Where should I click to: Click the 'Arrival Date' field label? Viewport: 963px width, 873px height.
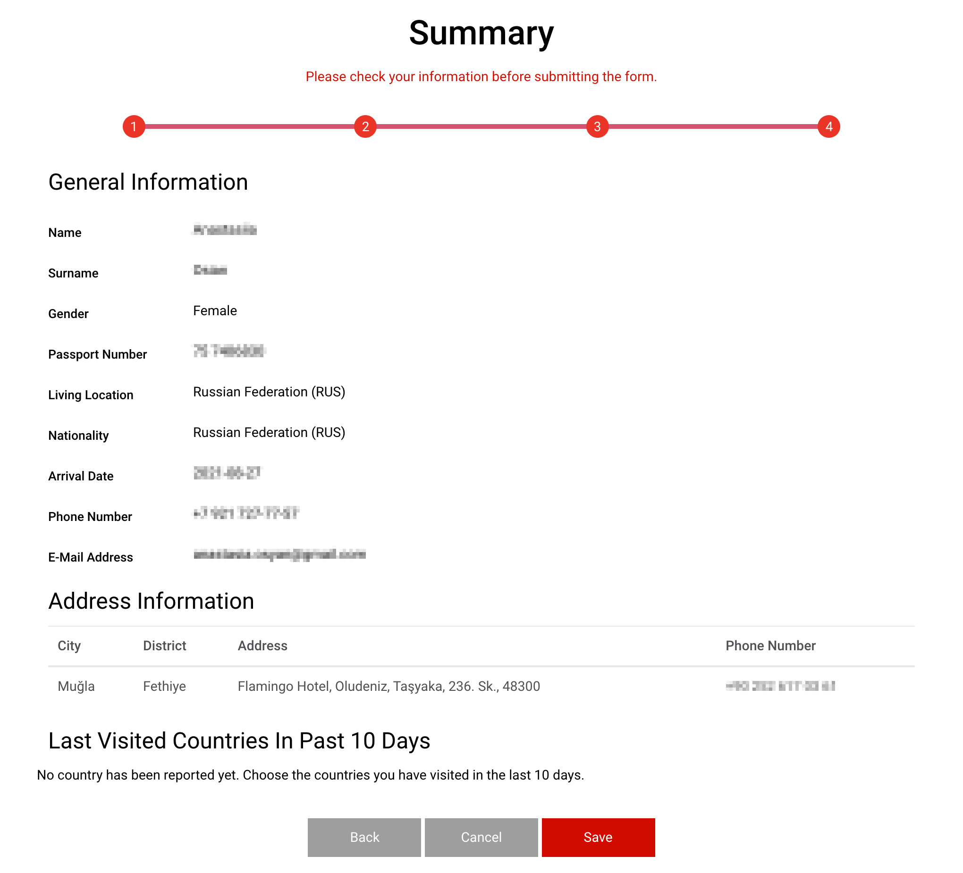click(81, 476)
